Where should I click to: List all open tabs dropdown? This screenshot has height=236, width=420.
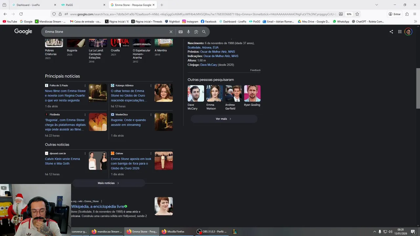coord(377,5)
